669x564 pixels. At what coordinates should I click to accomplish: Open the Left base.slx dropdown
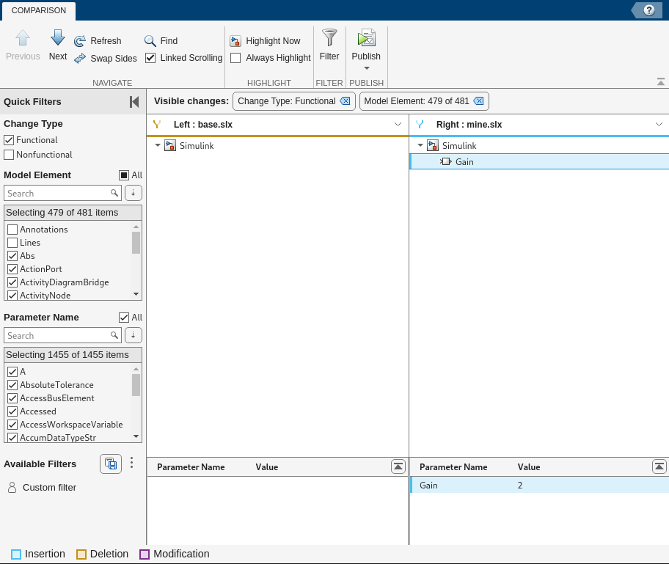(x=398, y=125)
